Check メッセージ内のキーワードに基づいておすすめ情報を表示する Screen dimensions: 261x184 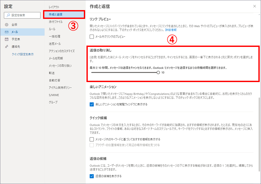pos(92,139)
